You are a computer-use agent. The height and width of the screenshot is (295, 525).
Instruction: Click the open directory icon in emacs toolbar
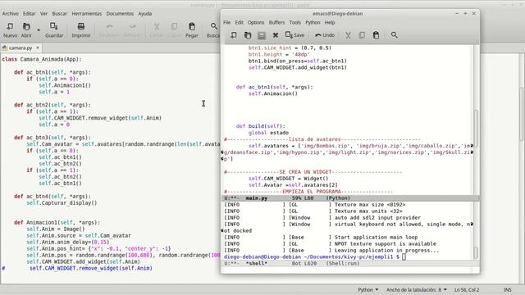pos(262,35)
